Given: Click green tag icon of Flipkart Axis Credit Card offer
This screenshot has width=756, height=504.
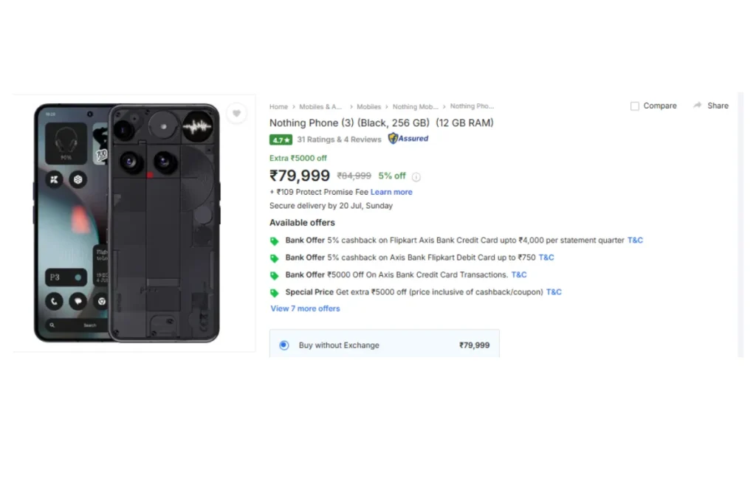Looking at the screenshot, I should [x=275, y=241].
